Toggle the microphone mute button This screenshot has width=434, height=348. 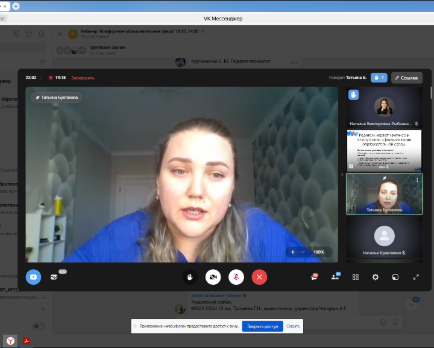click(x=236, y=277)
